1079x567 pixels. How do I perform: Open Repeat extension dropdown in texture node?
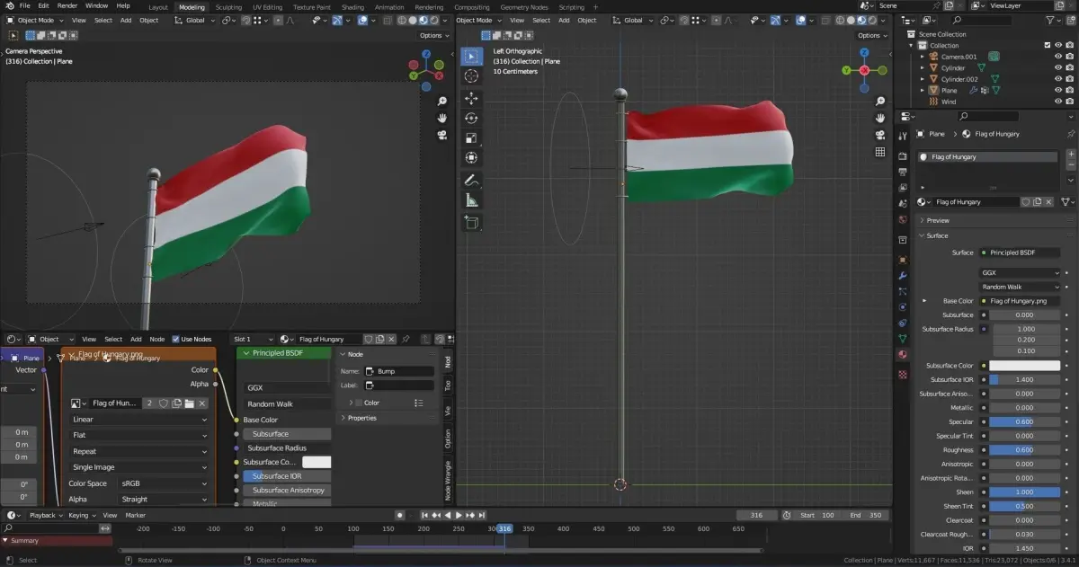[x=139, y=451]
